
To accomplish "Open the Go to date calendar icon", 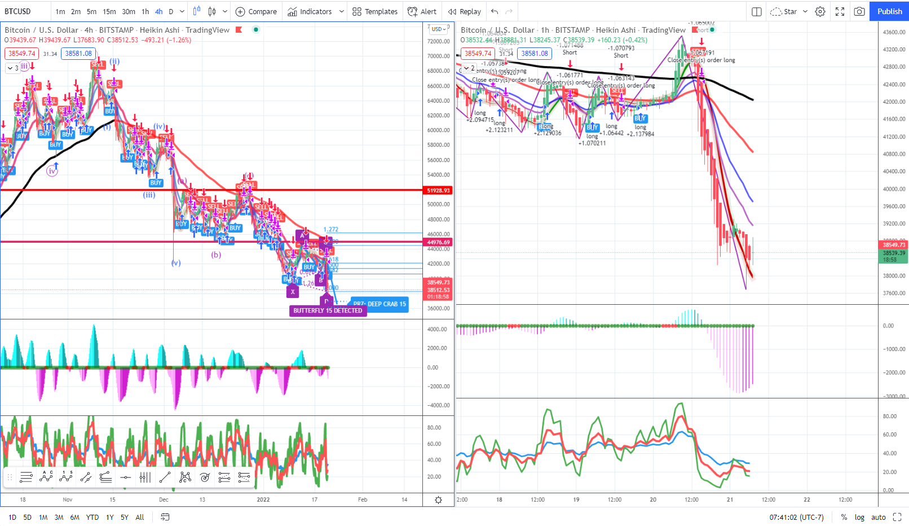I will click(165, 517).
